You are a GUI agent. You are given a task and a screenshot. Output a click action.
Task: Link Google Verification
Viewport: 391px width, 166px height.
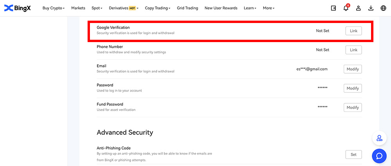pos(353,31)
